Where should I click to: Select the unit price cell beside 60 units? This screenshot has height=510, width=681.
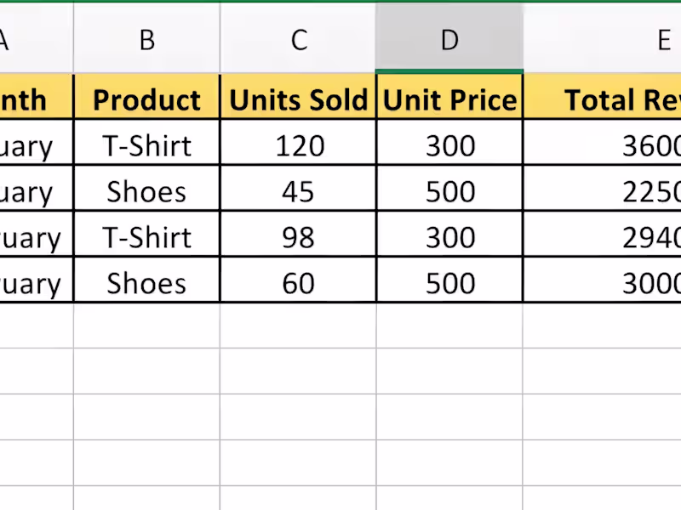point(449,283)
